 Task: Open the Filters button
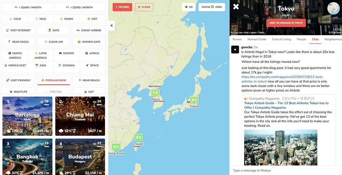click(122, 7)
